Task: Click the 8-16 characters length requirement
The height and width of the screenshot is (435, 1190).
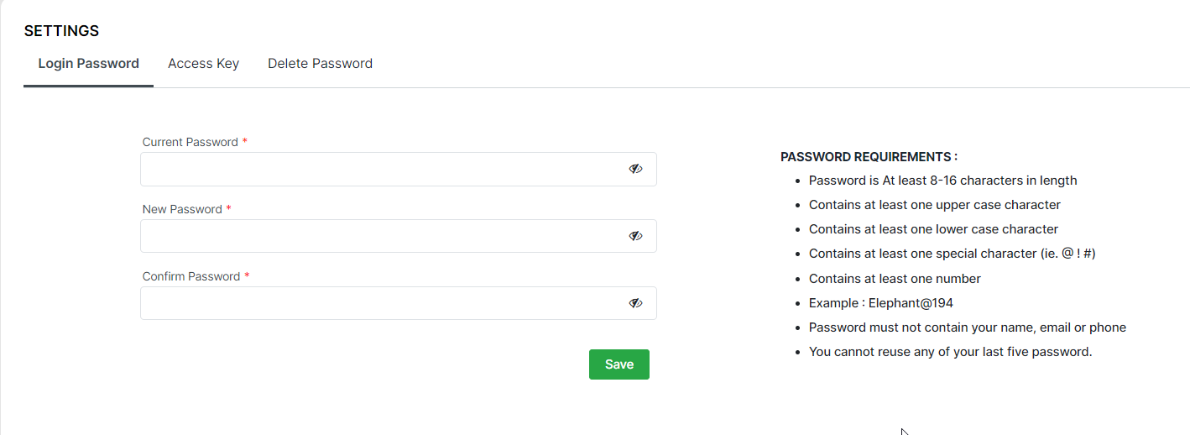Action: tap(942, 181)
